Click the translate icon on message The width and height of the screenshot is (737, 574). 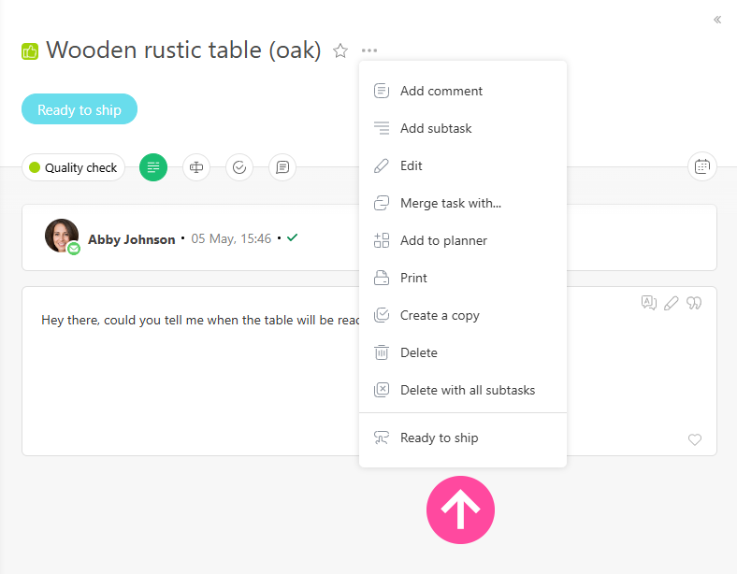point(649,303)
